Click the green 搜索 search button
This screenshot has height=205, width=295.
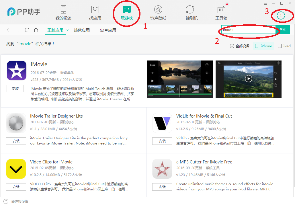[x=283, y=30]
